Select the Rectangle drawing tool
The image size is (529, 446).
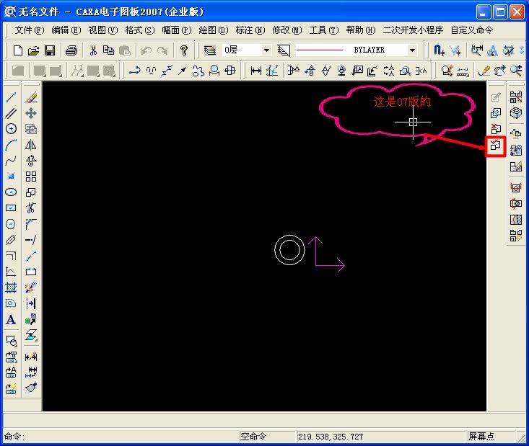pyautogui.click(x=11, y=208)
